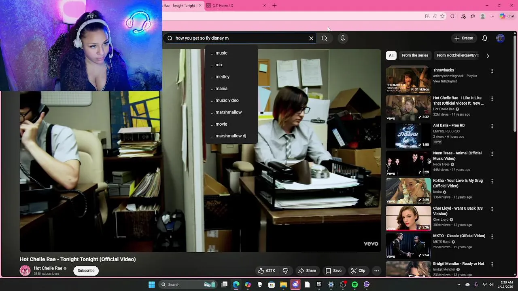Open Copilot Chat in Edge toolbar
The height and width of the screenshot is (291, 518).
(x=507, y=16)
